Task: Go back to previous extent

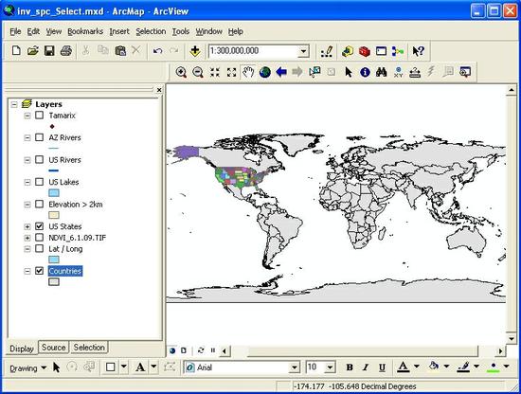Action: (x=281, y=72)
